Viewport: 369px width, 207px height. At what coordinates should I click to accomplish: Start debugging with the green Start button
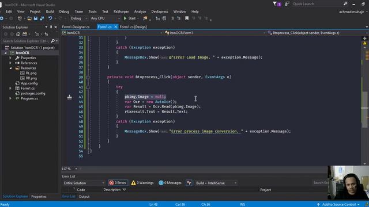[x=130, y=18]
